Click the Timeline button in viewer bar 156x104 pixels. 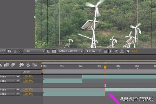point(116,51)
